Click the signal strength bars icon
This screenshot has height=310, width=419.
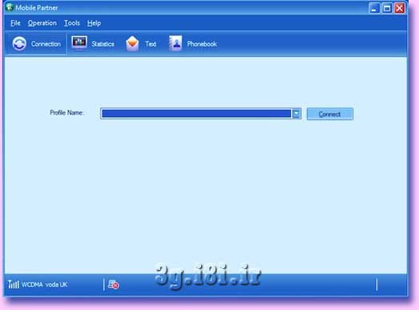(x=14, y=284)
